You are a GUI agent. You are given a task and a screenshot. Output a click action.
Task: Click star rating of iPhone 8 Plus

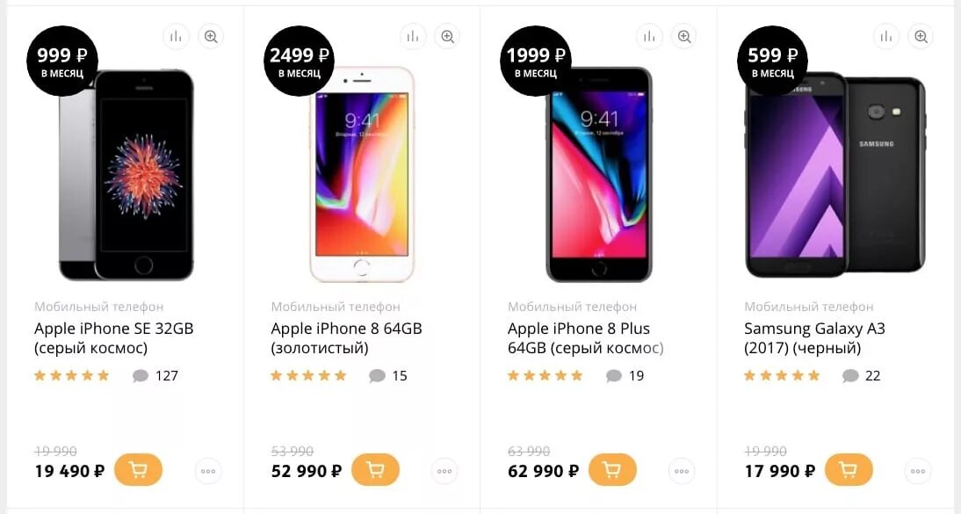pos(545,375)
